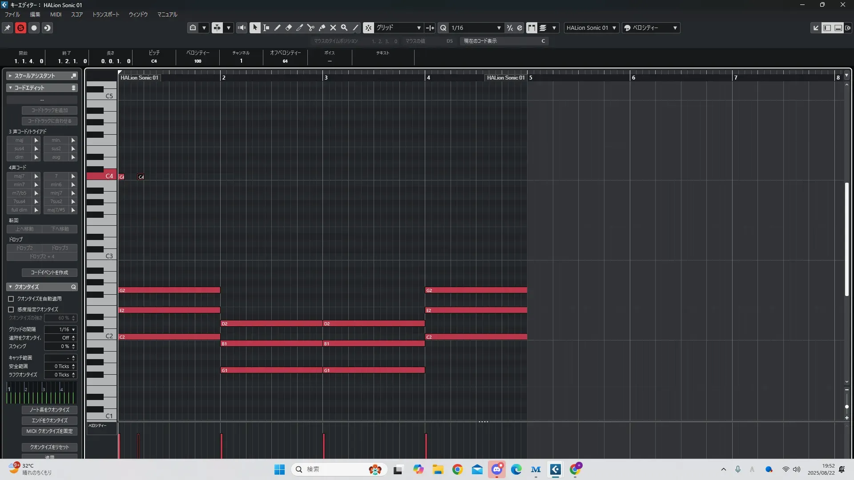Open the MIDI menu
The height and width of the screenshot is (480, 854).
56,14
